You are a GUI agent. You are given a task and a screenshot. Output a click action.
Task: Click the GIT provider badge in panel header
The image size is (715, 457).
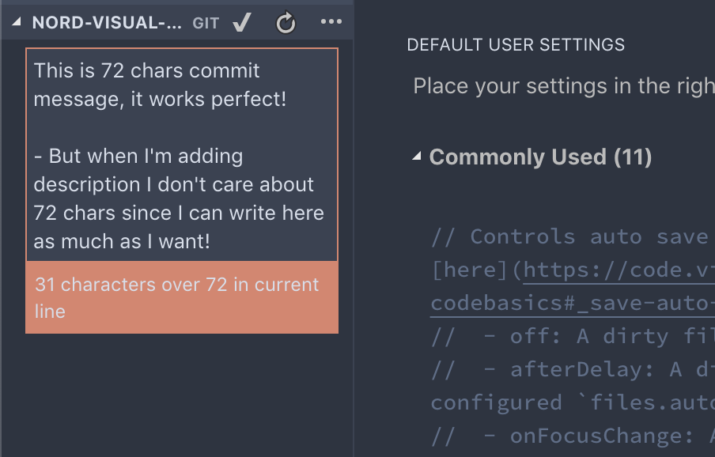(x=205, y=23)
